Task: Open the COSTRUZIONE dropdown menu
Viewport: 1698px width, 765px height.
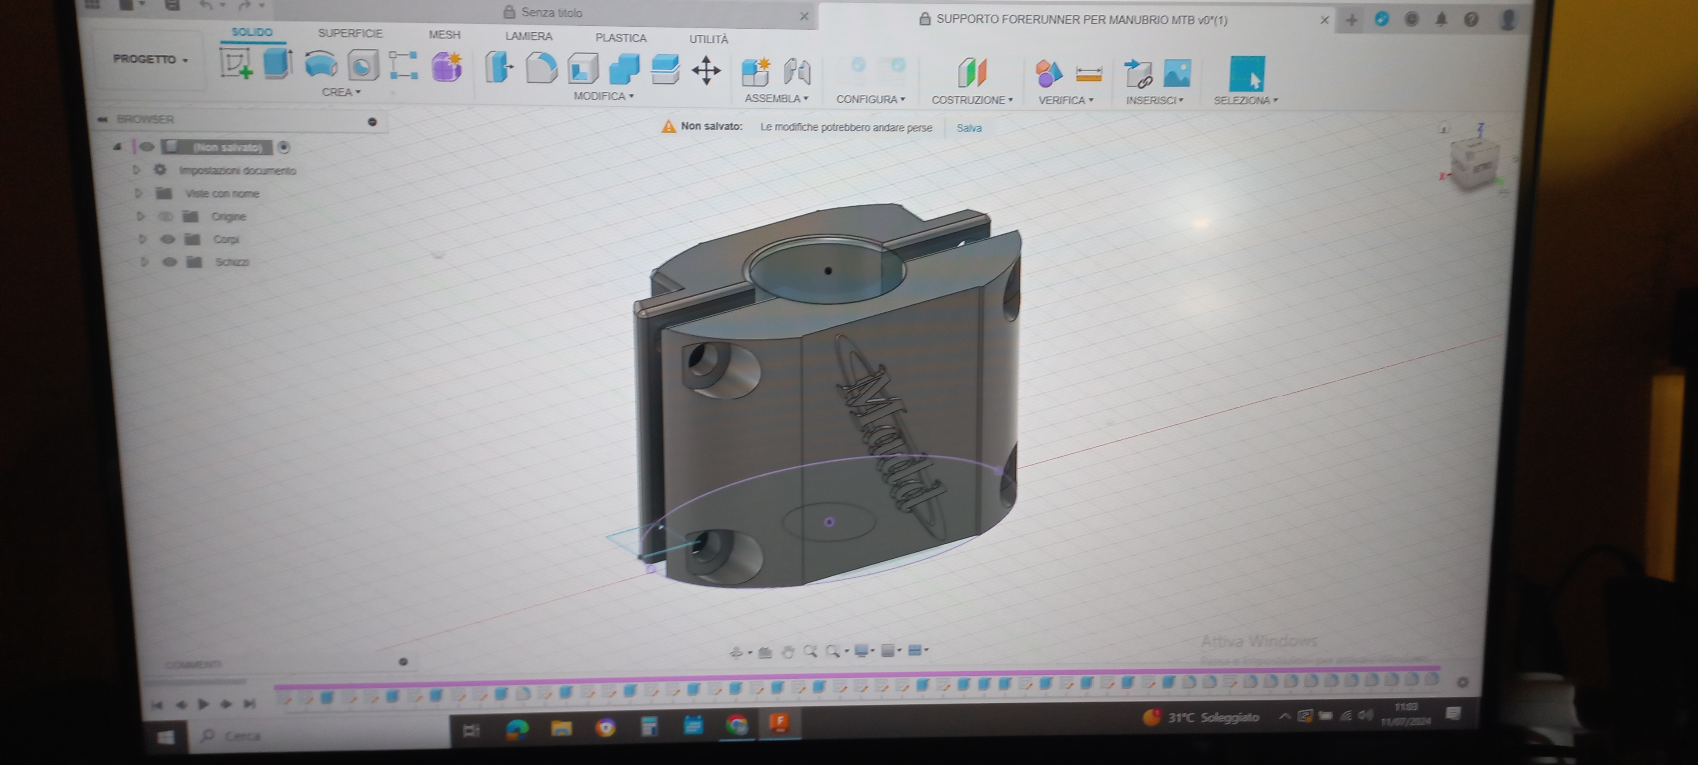Action: pos(972,100)
